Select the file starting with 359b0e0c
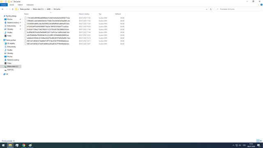263x148 pixels. tap(48, 21)
